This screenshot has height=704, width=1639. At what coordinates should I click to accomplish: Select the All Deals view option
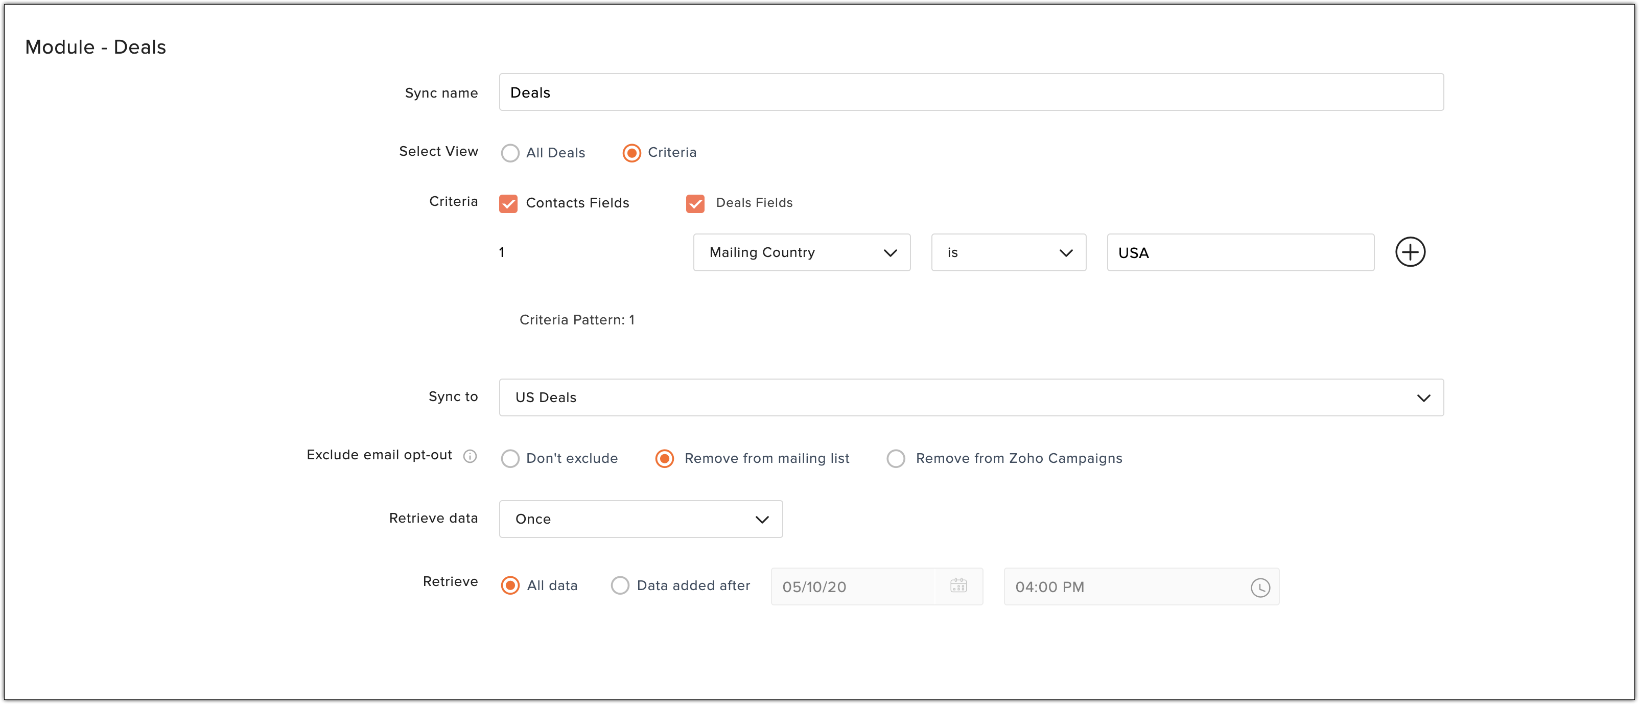[510, 153]
